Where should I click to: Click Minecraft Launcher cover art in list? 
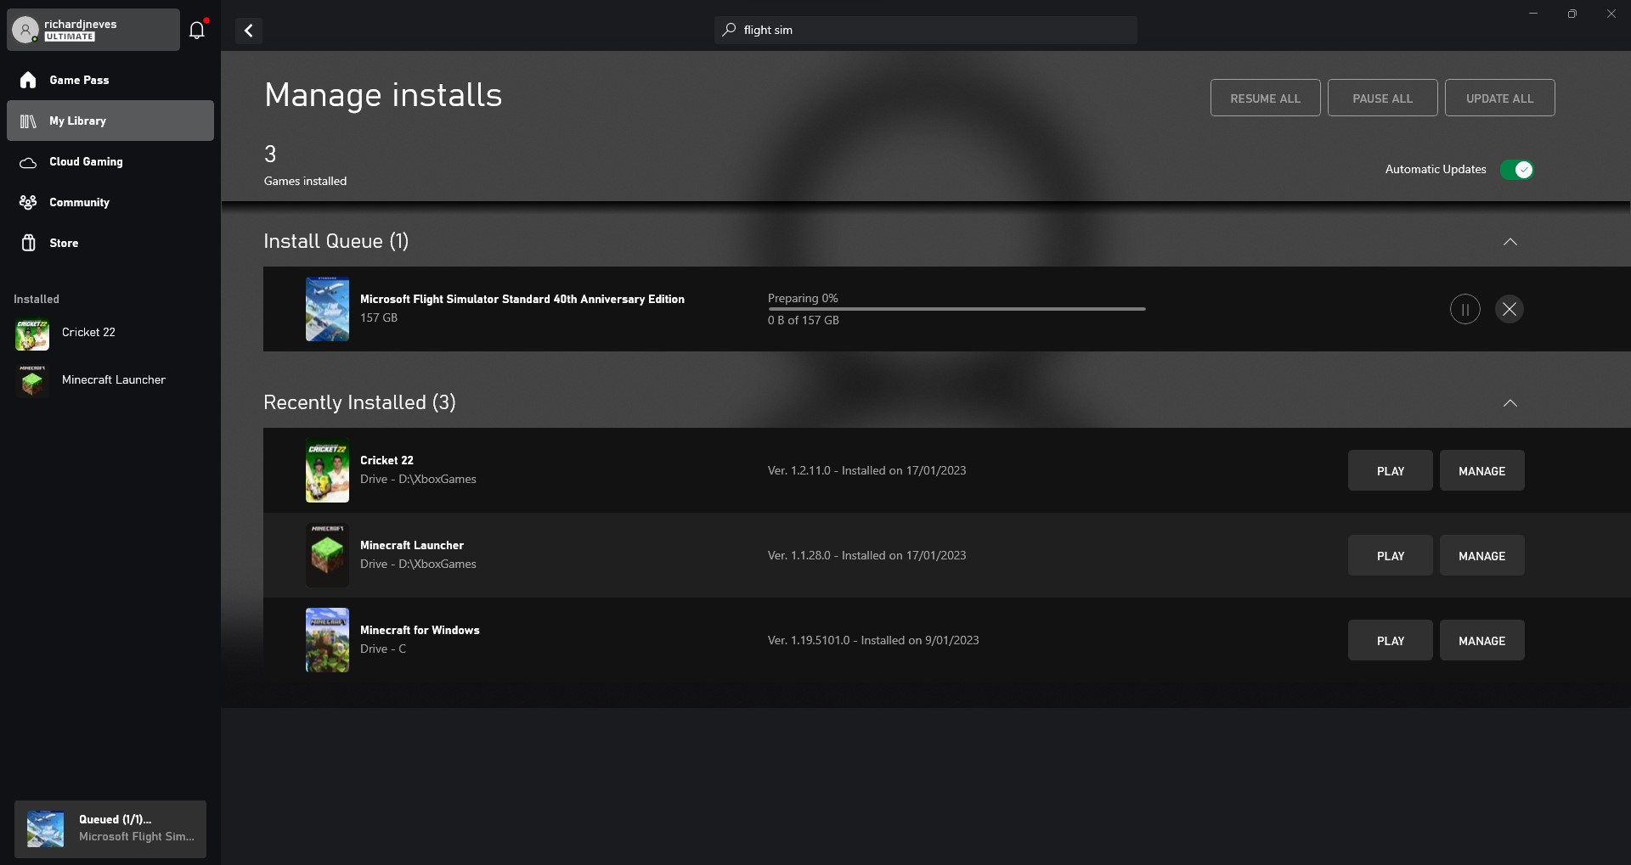[x=327, y=555]
